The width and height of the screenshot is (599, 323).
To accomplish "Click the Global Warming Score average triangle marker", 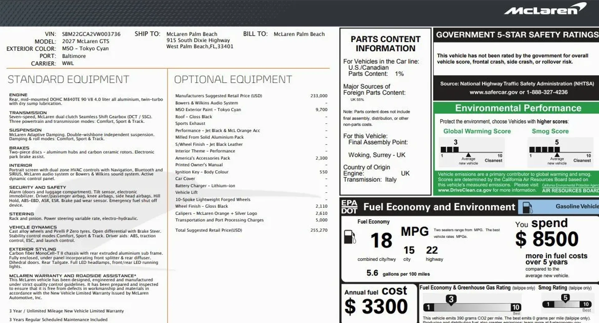I will 468,155.
